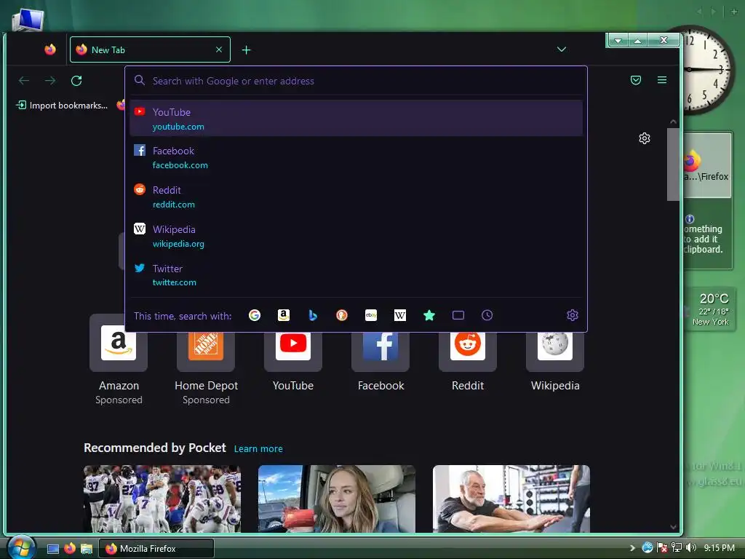Open the Windows Start orb
This screenshot has width=745, height=559.
pos(20,547)
